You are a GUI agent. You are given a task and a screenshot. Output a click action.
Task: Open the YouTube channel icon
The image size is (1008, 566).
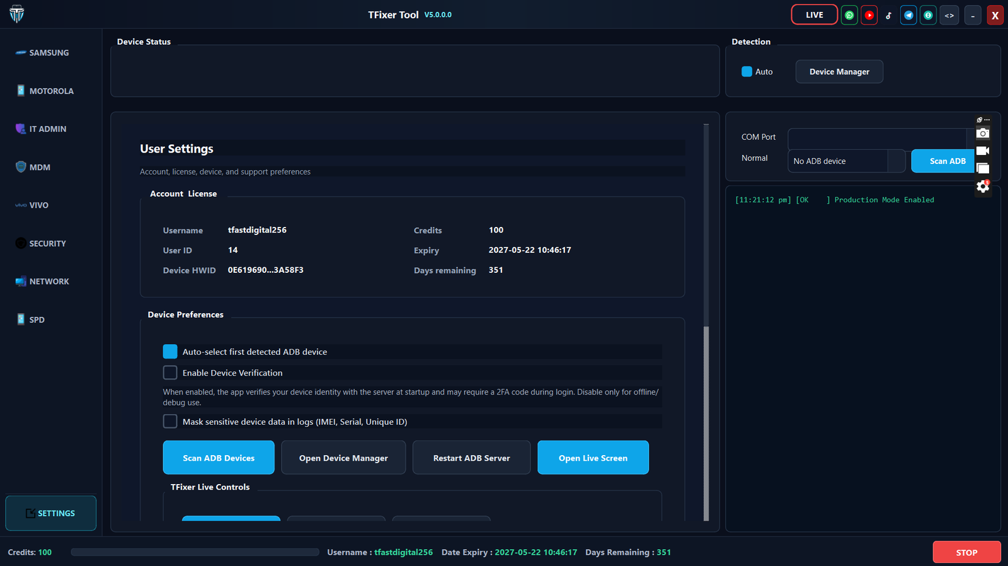pos(869,15)
